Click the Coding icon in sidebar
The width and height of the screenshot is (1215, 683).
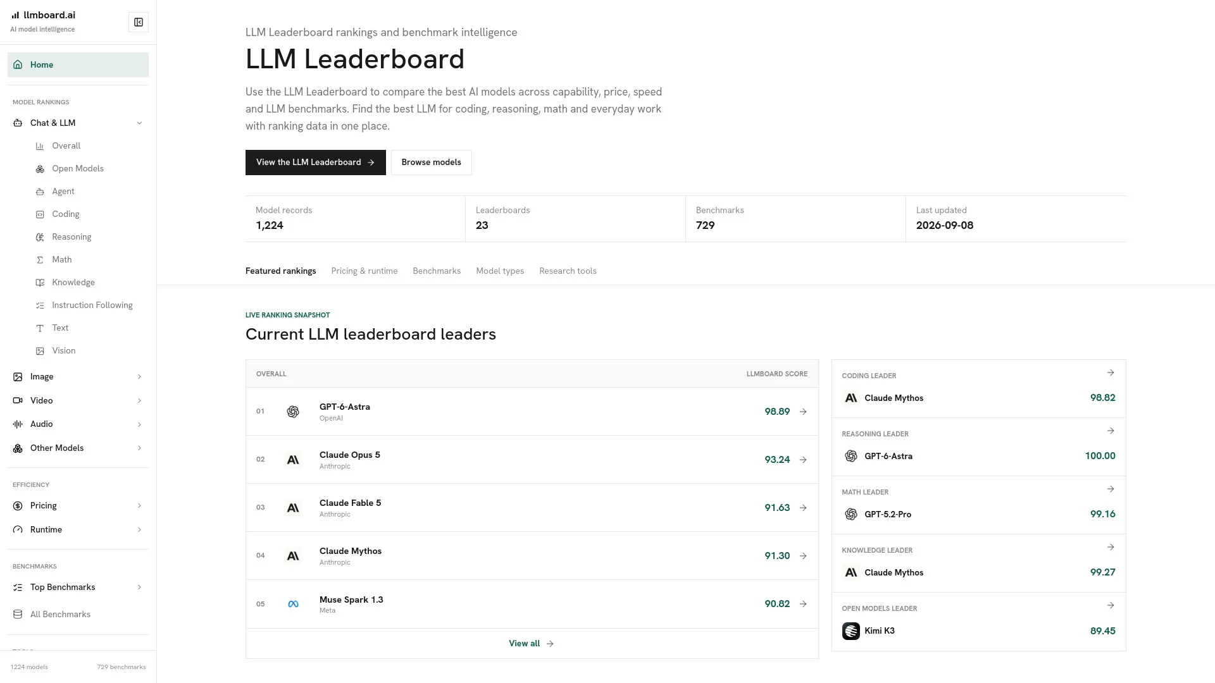click(40, 214)
